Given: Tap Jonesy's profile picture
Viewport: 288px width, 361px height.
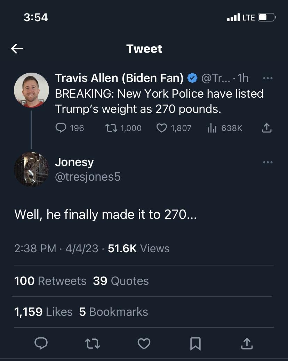Looking at the screenshot, I should [31, 170].
